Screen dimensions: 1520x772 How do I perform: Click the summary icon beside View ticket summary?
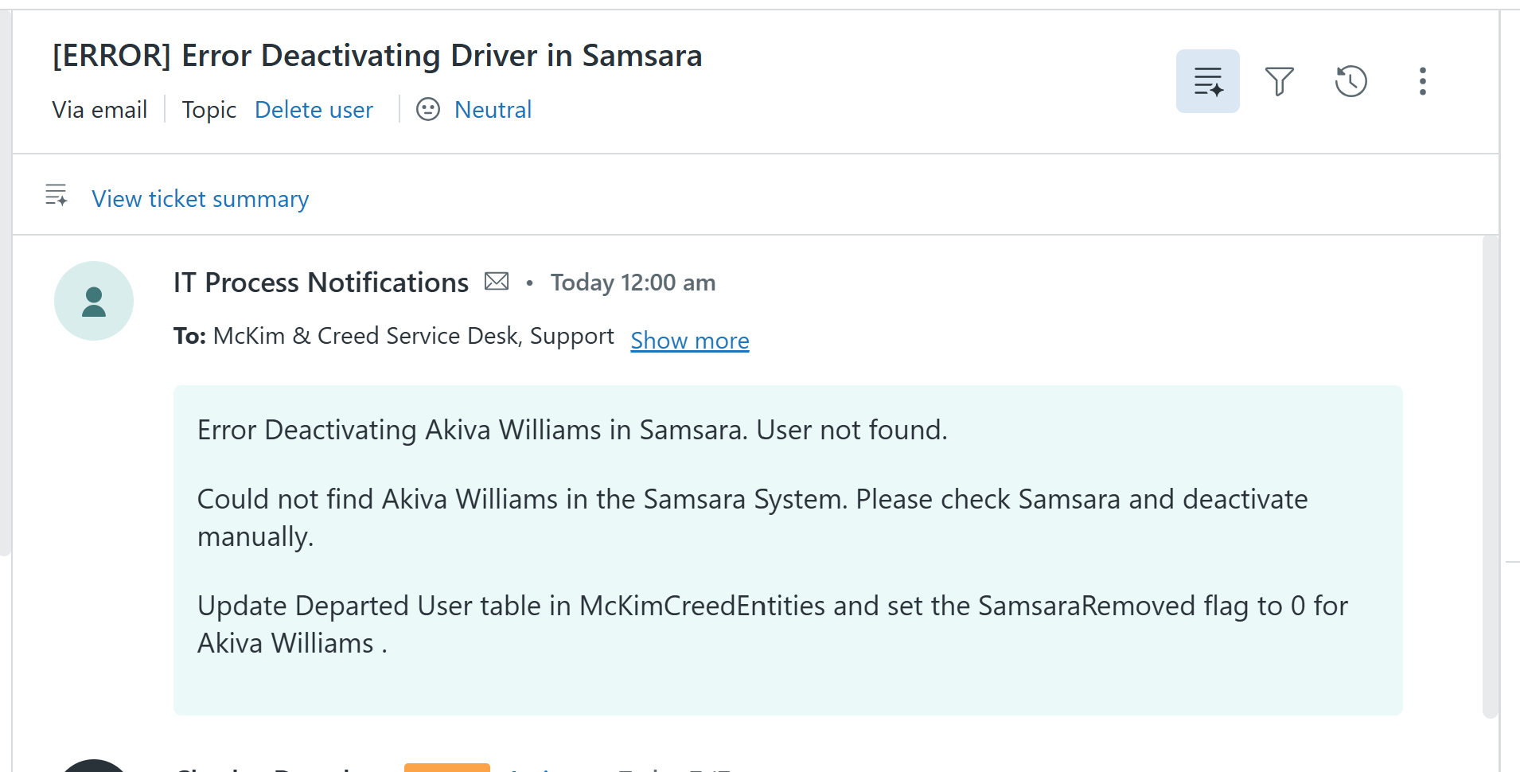(x=56, y=195)
